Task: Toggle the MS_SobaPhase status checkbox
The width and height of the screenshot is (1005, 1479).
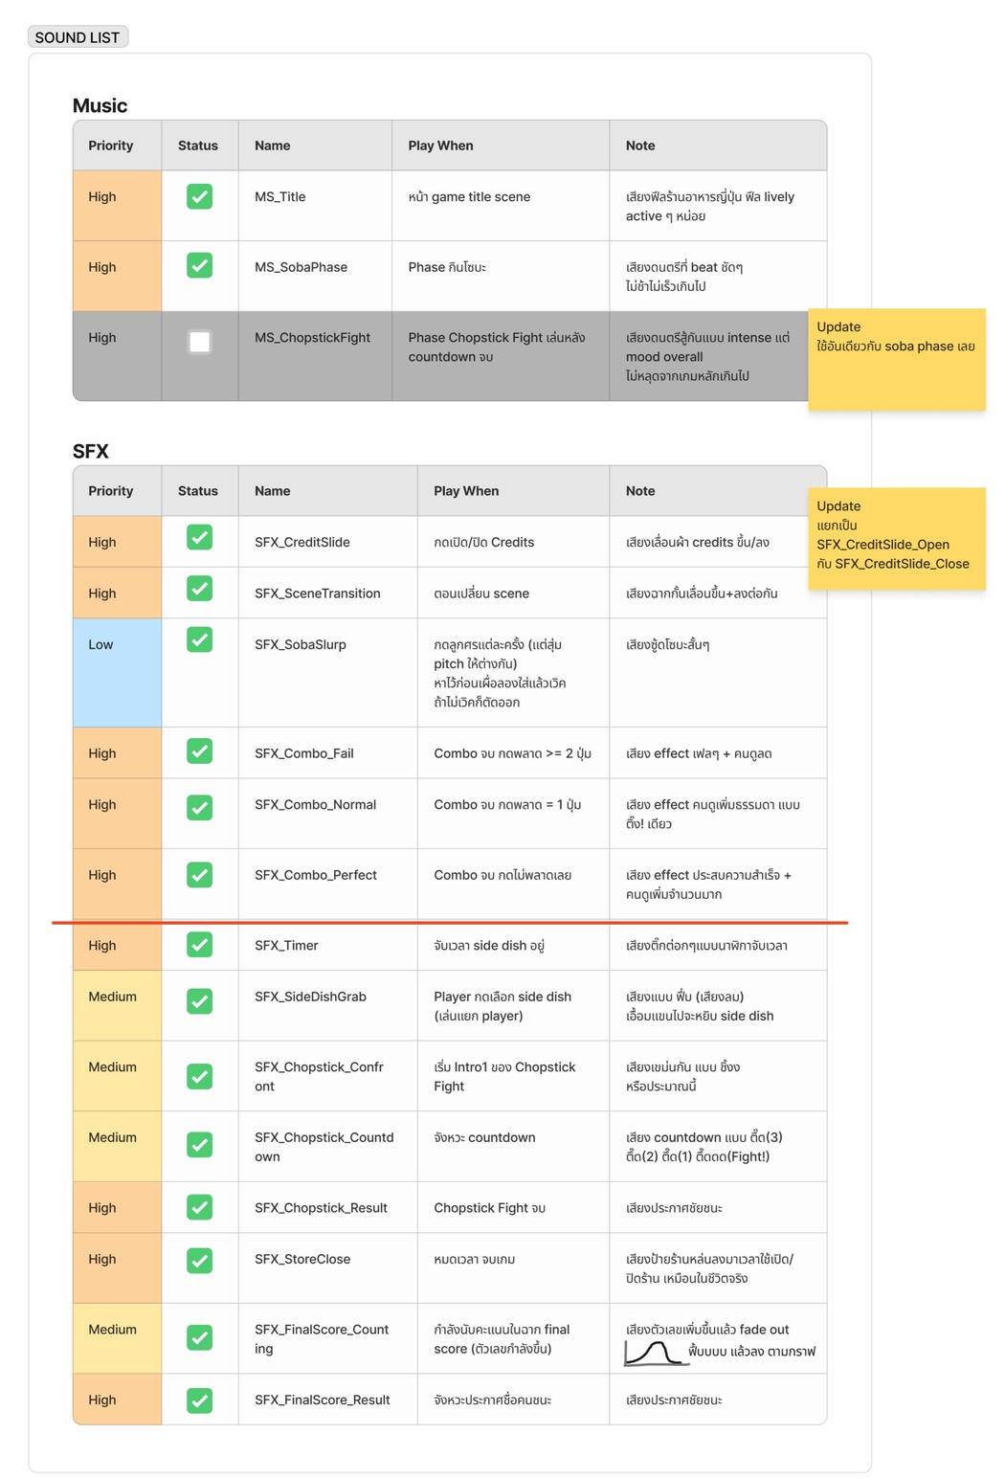Action: (x=199, y=265)
